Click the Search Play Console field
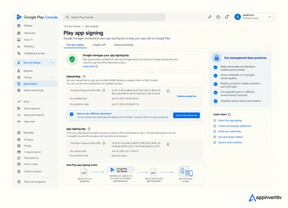This screenshot has height=208, width=288. [x=115, y=17]
